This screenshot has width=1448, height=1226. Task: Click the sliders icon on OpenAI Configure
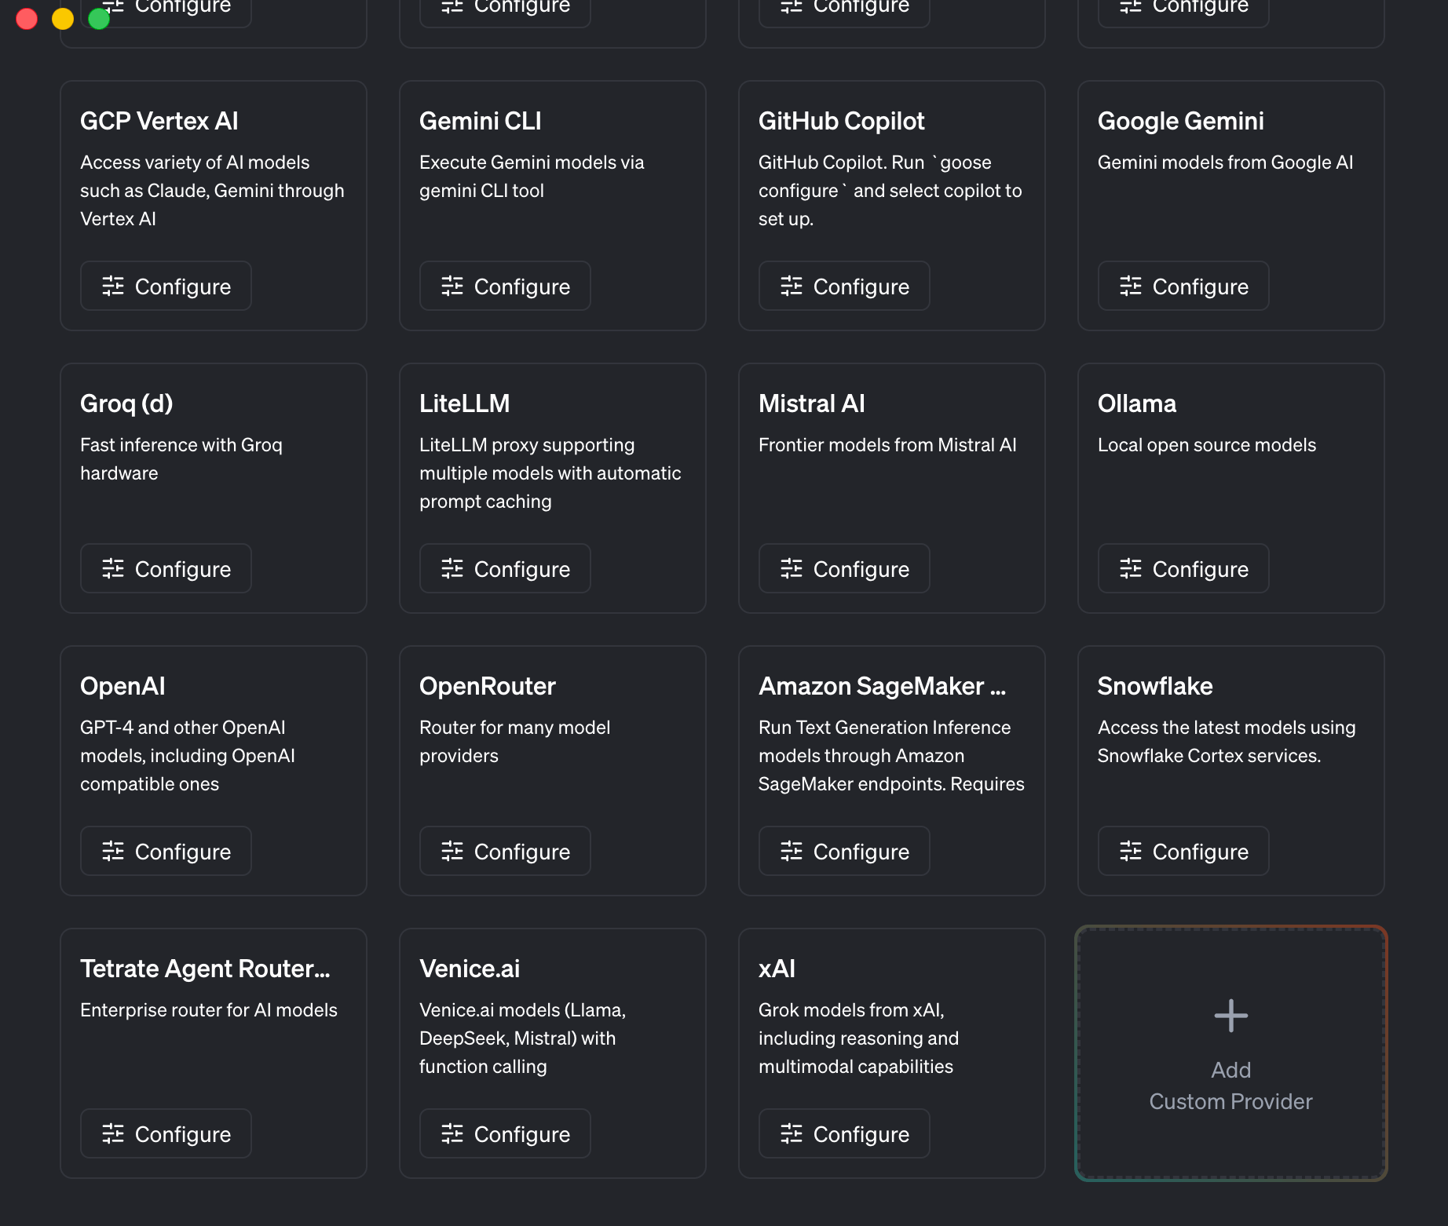pyautogui.click(x=112, y=851)
